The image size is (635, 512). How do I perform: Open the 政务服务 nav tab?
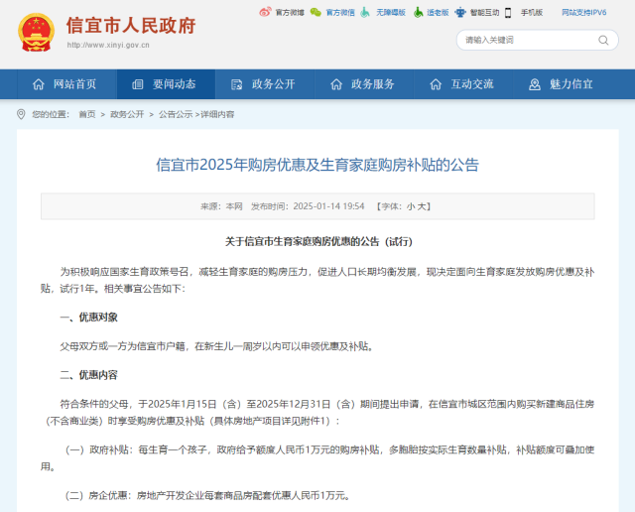364,84
